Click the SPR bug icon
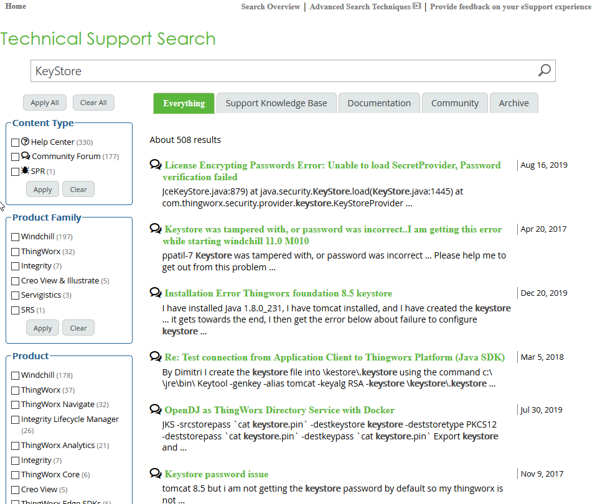Screen dimensions: 595x504 (26, 171)
